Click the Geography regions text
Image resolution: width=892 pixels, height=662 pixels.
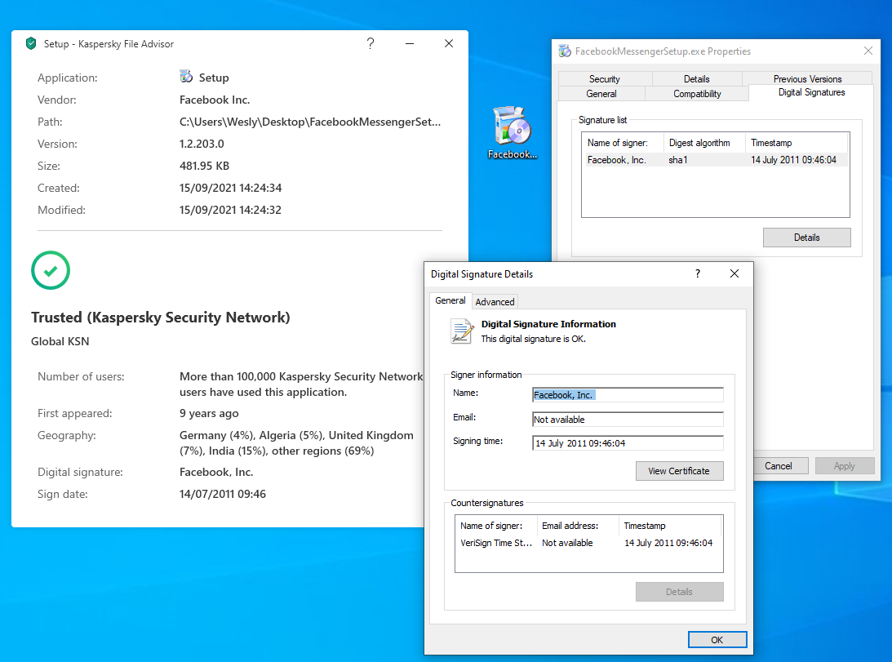[x=296, y=443]
